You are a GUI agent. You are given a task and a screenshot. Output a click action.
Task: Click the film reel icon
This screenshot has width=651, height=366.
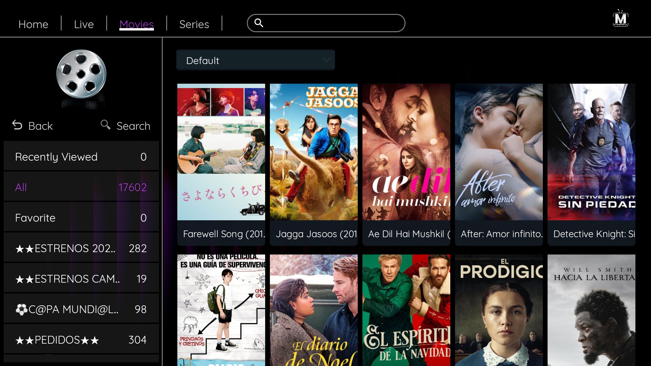[x=81, y=79]
